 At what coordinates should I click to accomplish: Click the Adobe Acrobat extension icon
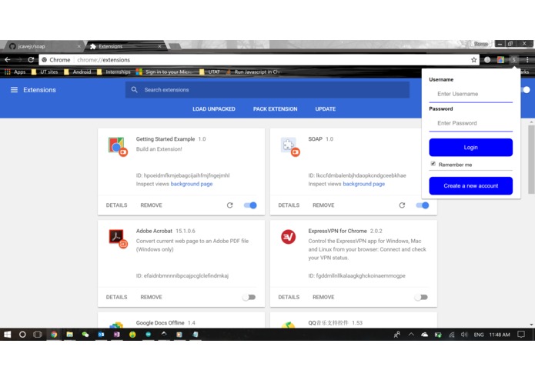click(118, 238)
